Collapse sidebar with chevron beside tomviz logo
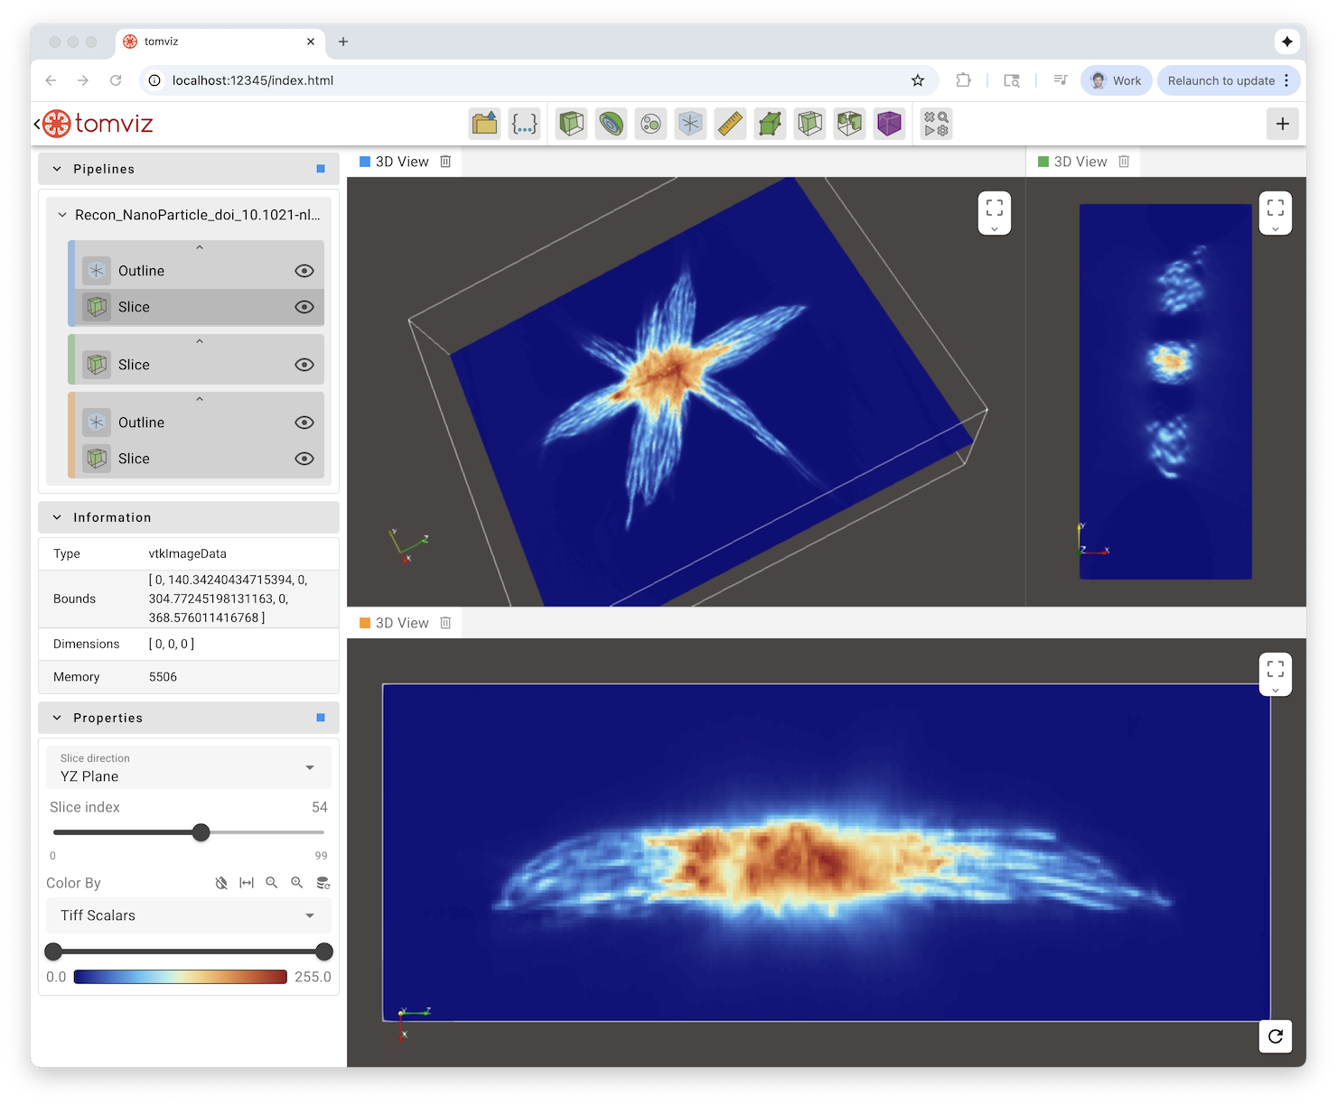Image resolution: width=1337 pixels, height=1105 pixels. (x=37, y=124)
